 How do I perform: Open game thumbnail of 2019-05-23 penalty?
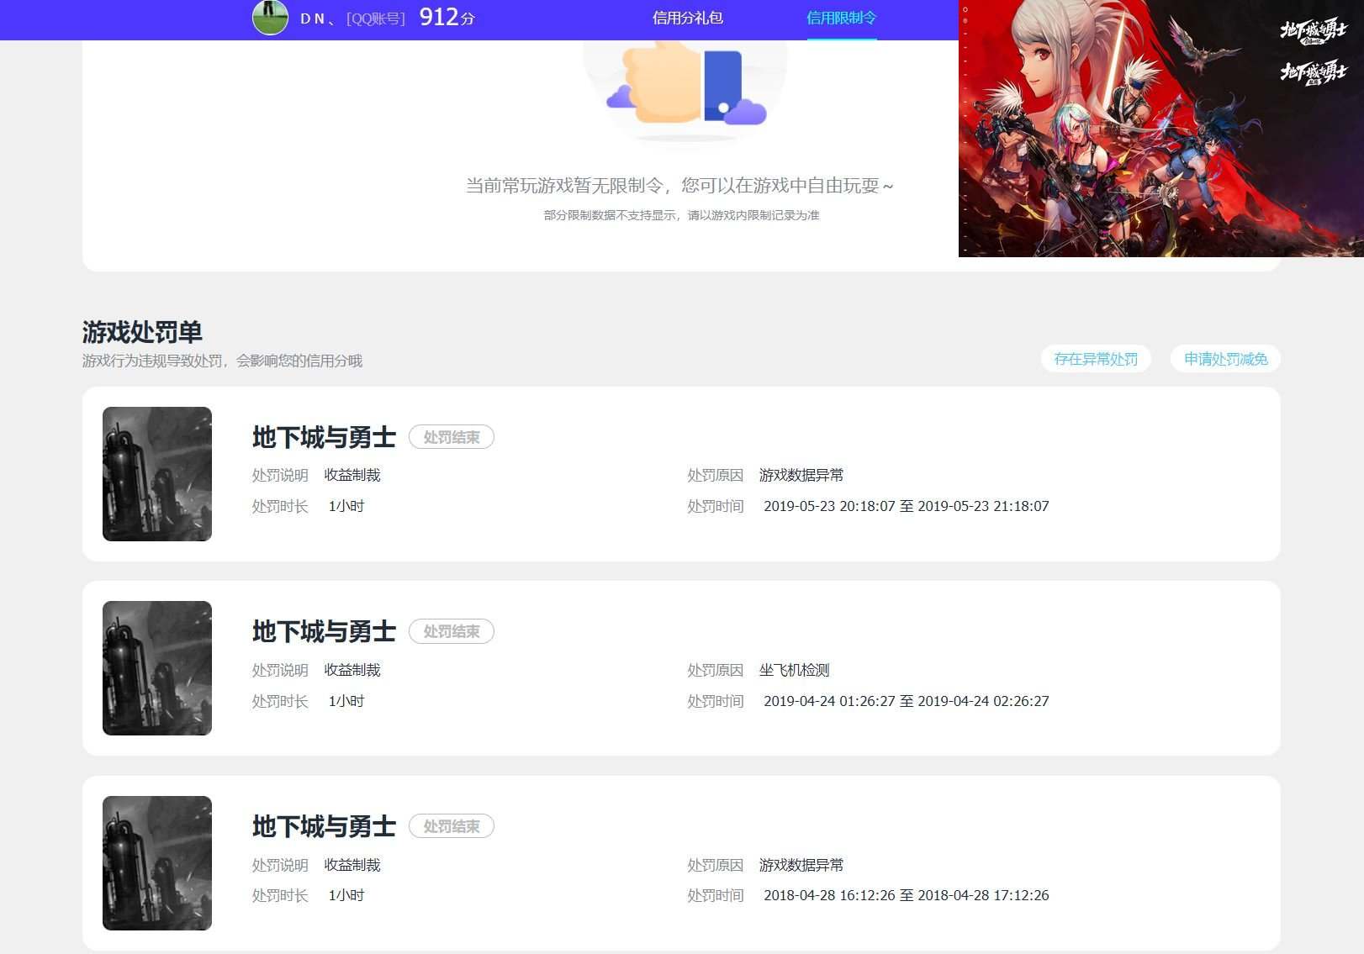157,474
